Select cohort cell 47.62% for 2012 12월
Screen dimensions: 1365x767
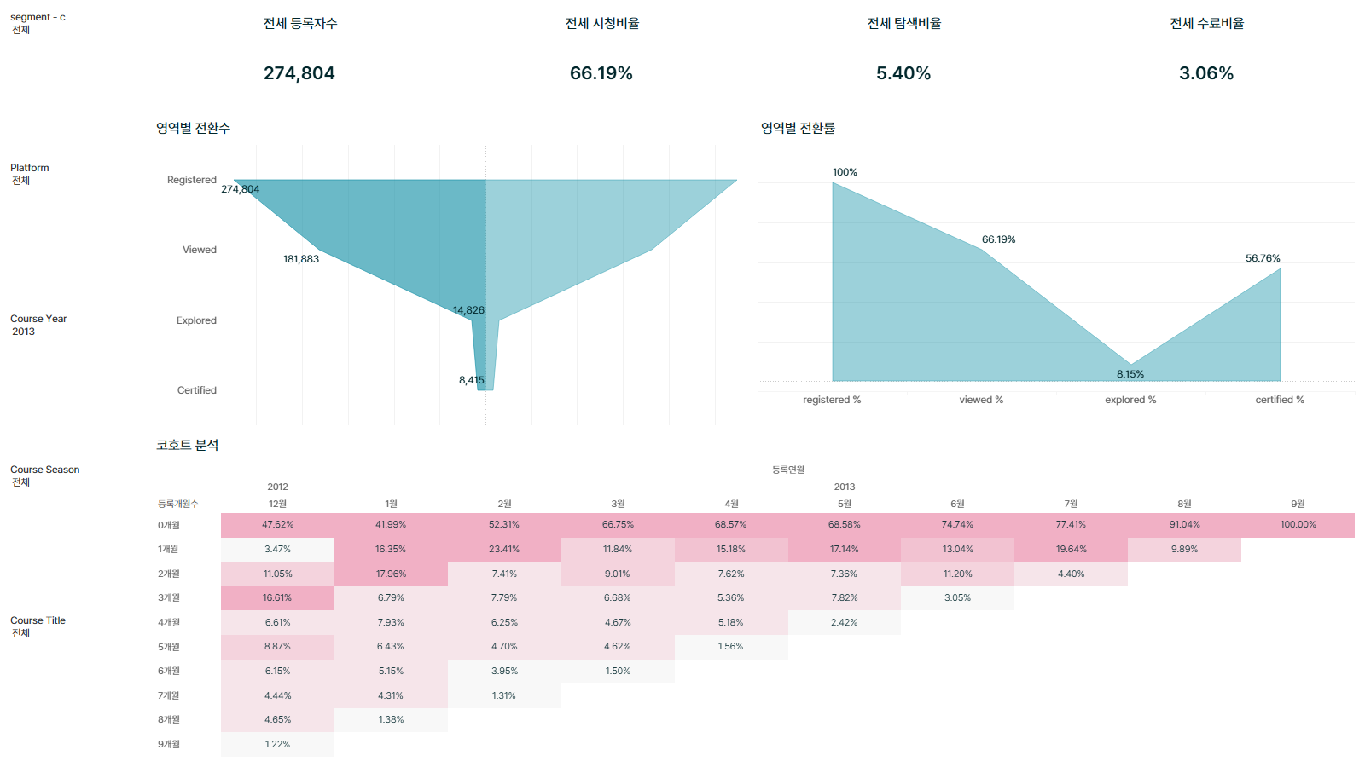[x=277, y=525]
